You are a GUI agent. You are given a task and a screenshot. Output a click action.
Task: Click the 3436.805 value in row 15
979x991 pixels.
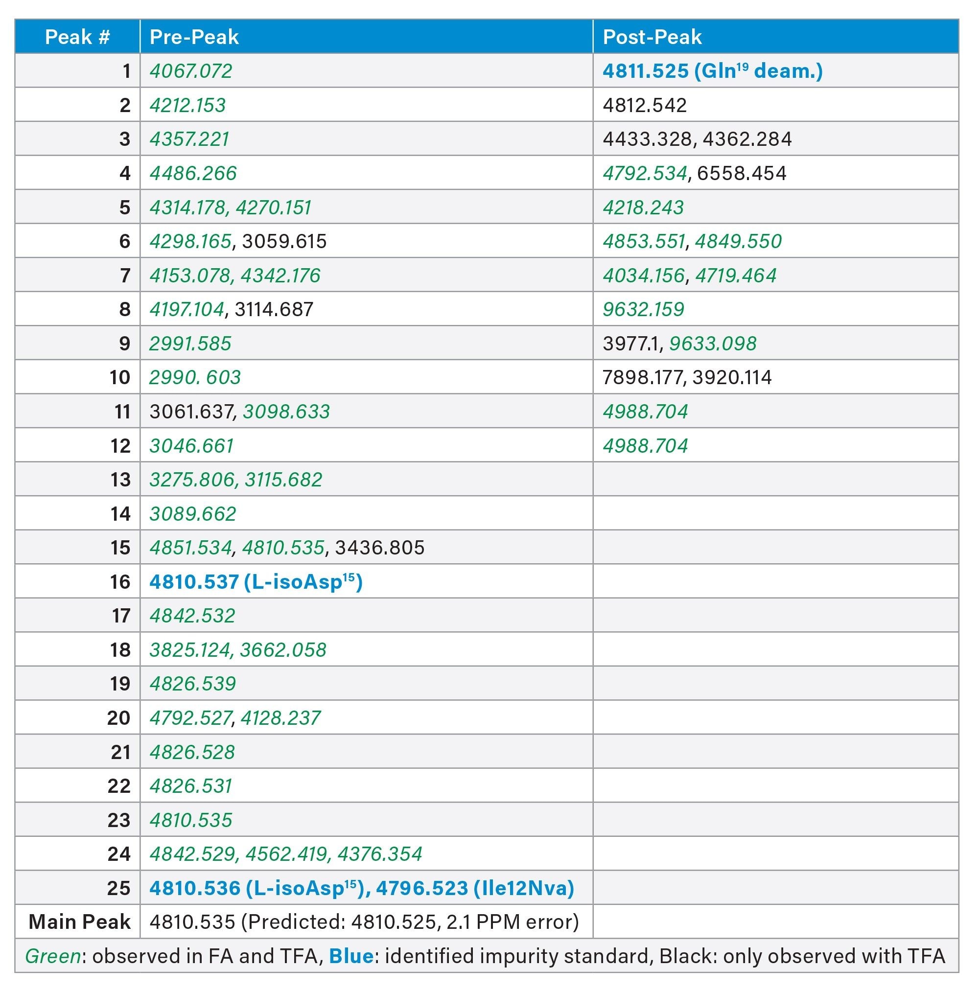coord(380,548)
